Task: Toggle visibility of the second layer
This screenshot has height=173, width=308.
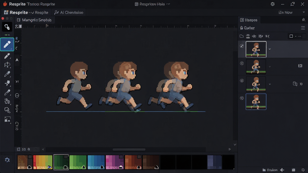Action: click(242, 63)
